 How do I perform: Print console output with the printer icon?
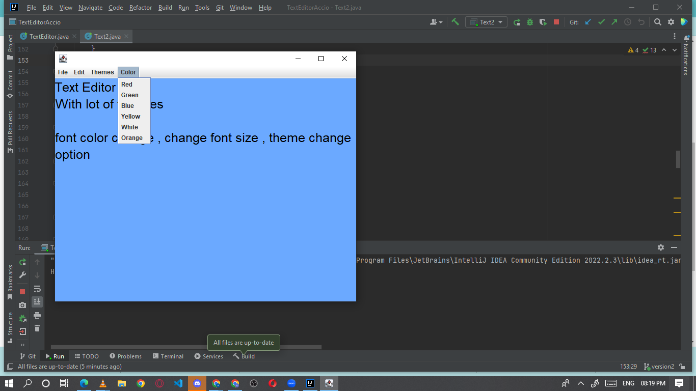(x=37, y=315)
